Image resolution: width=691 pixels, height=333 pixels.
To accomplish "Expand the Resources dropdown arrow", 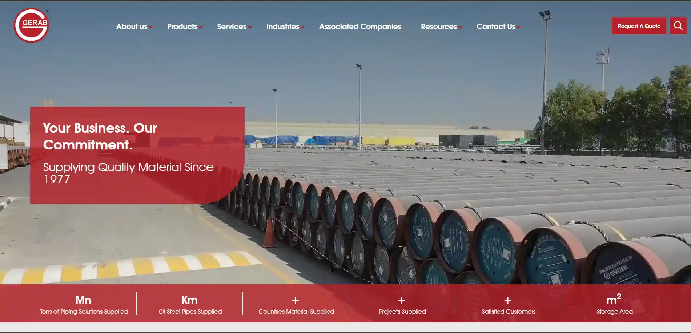I will tap(461, 27).
